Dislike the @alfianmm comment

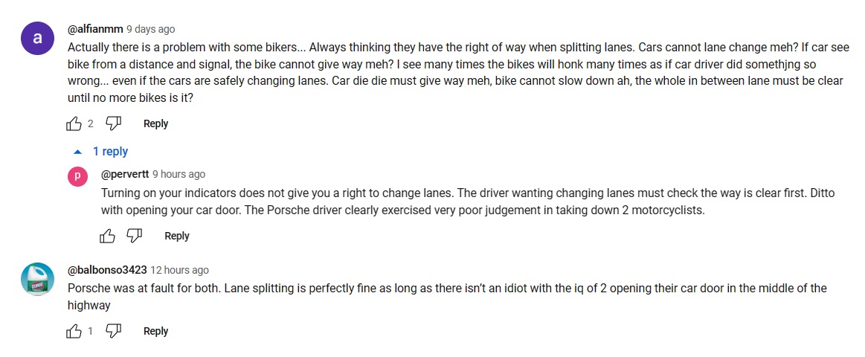(x=113, y=123)
